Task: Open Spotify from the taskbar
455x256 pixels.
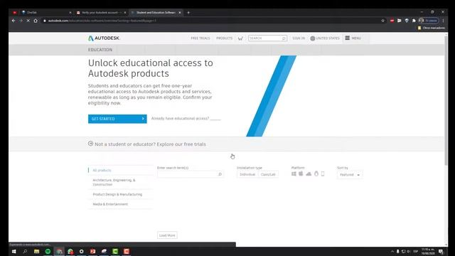Action: click(48, 251)
